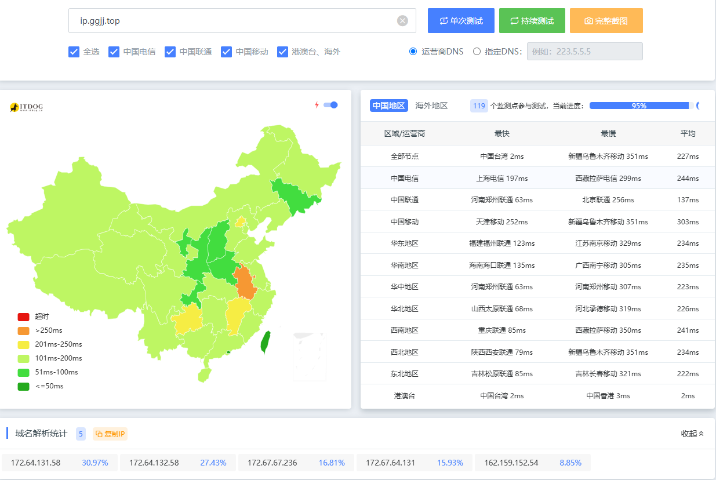Clear the domain input with the X icon
Screen dimensions: 716x480
pyautogui.click(x=402, y=21)
